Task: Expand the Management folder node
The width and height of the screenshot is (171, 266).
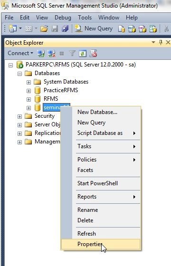Action: click(x=19, y=142)
